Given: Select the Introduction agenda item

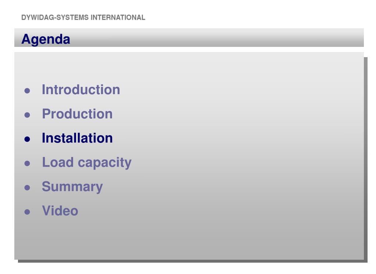Looking at the screenshot, I should 81,90.
